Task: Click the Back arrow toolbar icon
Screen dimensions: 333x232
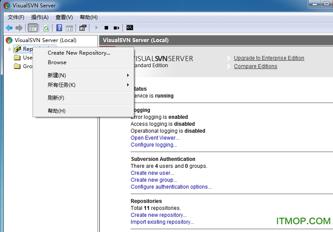Action: click(9, 28)
